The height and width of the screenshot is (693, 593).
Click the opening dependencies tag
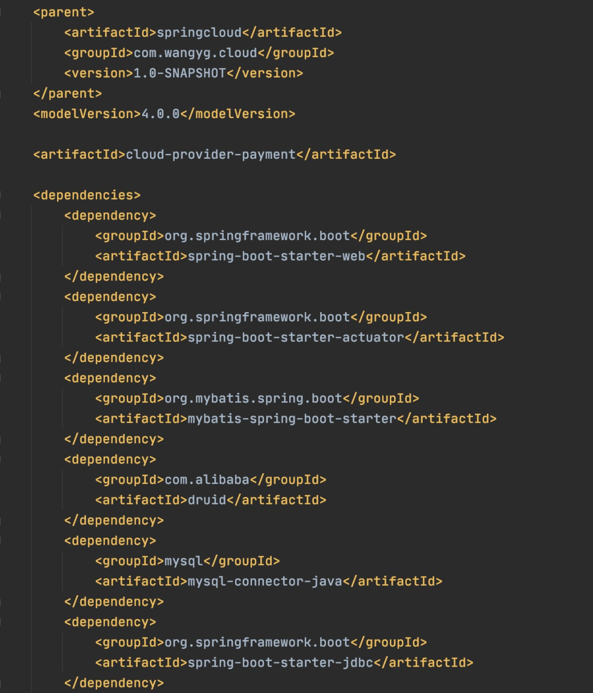pyautogui.click(x=87, y=195)
